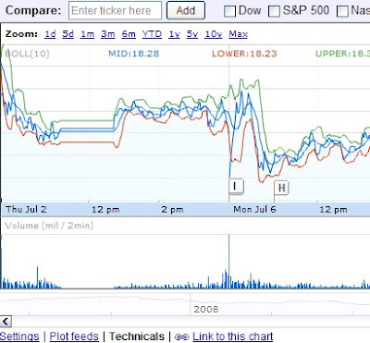370x343 pixels.
Task: Click the Volume (mil / 2min) label
Action: [49, 226]
